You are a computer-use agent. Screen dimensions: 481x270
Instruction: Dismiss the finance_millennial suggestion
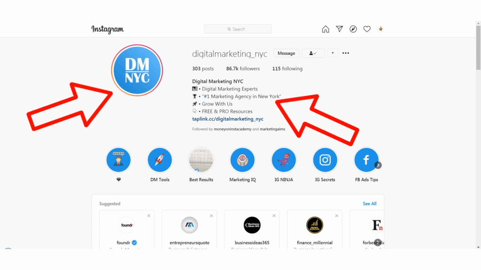click(336, 216)
